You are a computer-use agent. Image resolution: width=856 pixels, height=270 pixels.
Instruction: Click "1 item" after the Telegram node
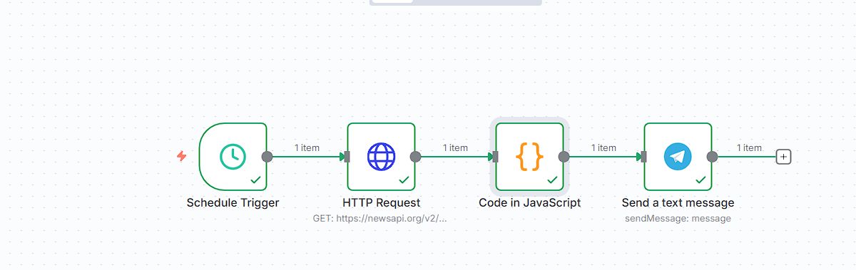[x=749, y=147]
